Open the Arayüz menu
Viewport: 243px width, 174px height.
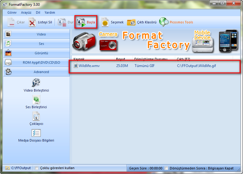[26, 13]
